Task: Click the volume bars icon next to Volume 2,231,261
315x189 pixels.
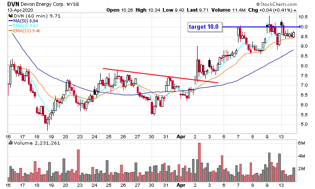Action: 11,143
